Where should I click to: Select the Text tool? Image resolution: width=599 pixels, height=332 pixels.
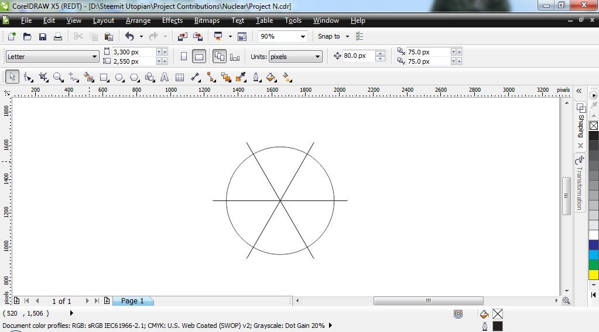pyautogui.click(x=165, y=77)
